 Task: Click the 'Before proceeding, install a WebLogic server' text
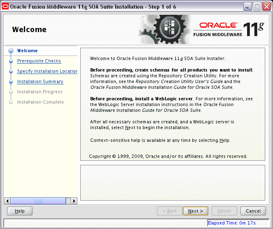click(x=141, y=99)
